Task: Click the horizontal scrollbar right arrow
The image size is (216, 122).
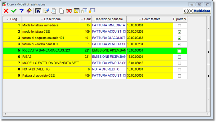Action: pos(208,114)
